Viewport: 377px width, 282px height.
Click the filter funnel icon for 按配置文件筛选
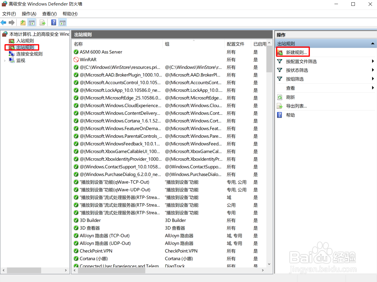(x=280, y=61)
